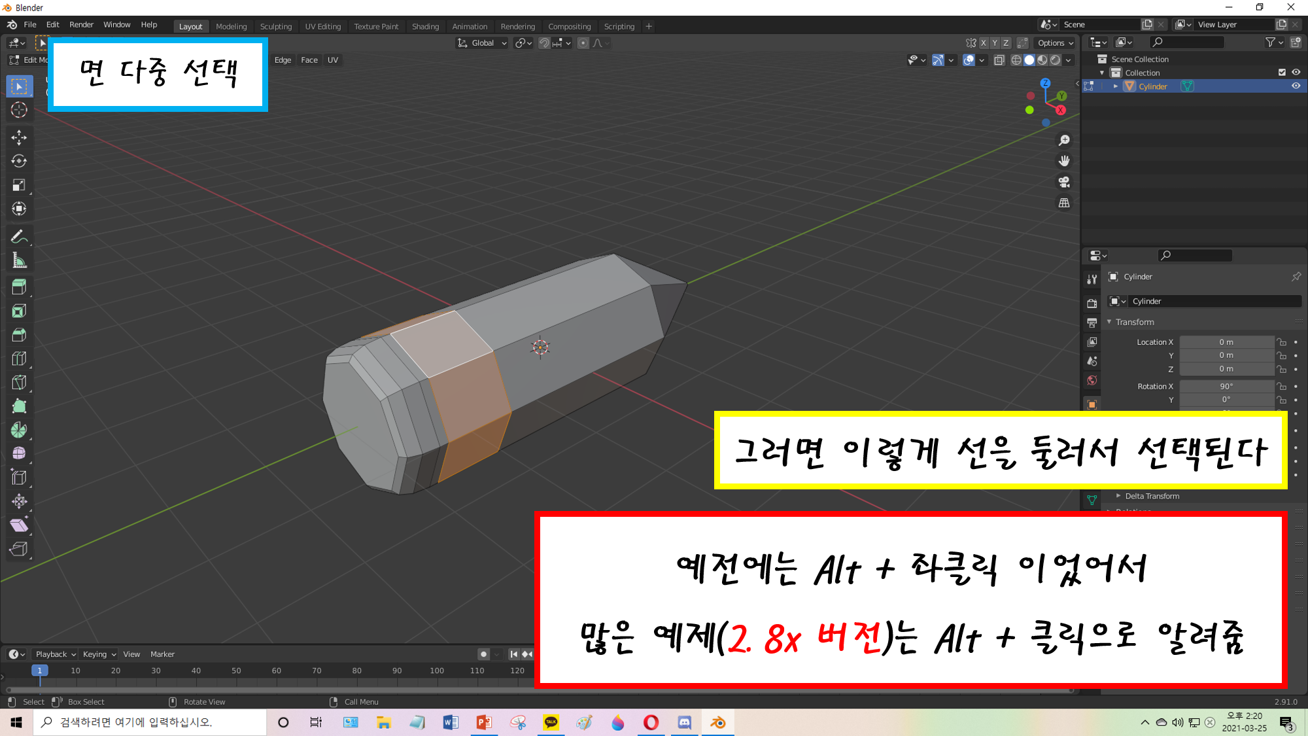1308x736 pixels.
Task: Open the Global orientation dropdown
Action: tap(483, 43)
